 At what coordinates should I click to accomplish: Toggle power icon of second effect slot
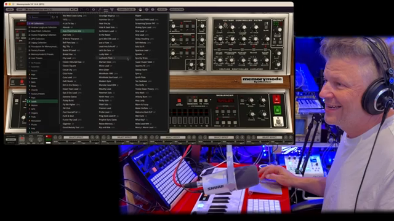pos(104,138)
